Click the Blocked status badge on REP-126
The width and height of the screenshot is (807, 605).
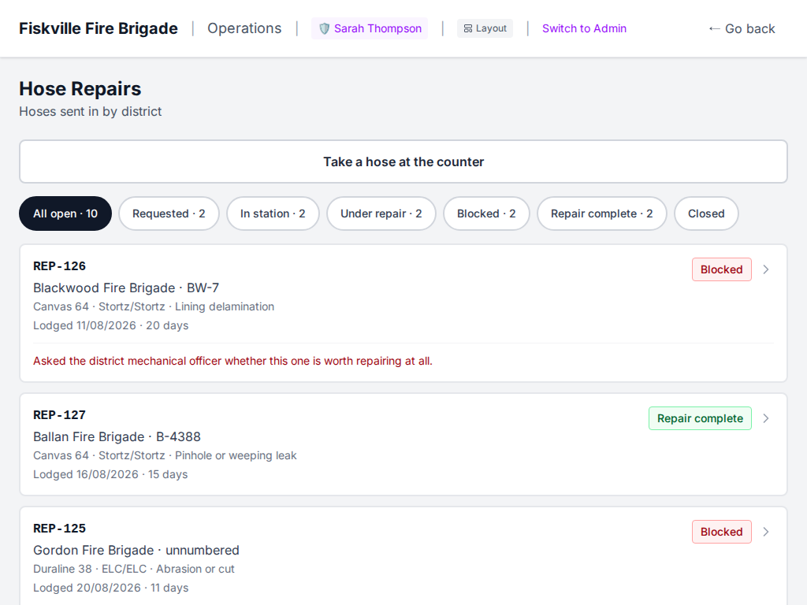722,269
